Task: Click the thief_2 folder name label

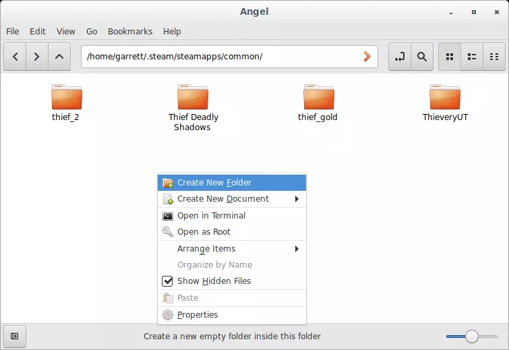Action: 65,117
